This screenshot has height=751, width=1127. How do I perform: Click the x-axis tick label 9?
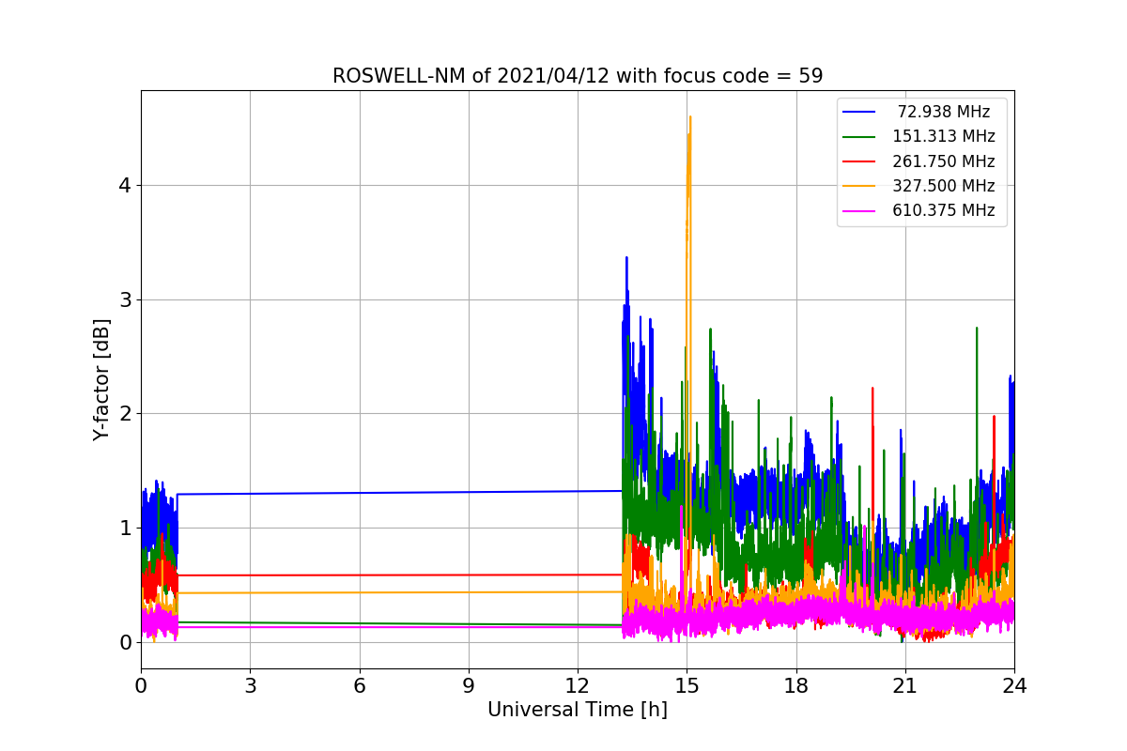point(469,686)
